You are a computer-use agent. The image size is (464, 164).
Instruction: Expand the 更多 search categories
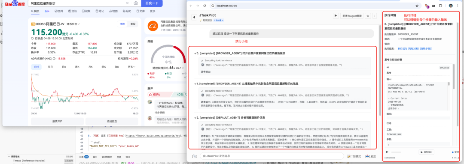(153, 11)
